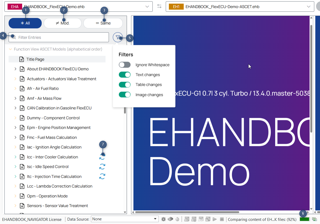This screenshot has height=224, width=320.
Task: Switch to the Same filter tab
Action: [103, 23]
